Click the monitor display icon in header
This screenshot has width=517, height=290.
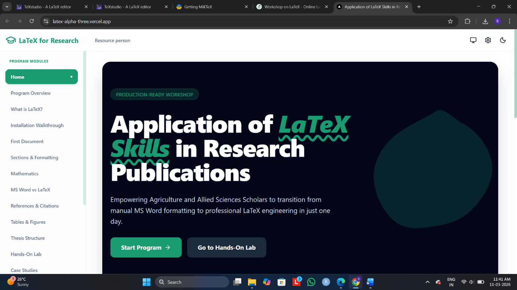(473, 40)
